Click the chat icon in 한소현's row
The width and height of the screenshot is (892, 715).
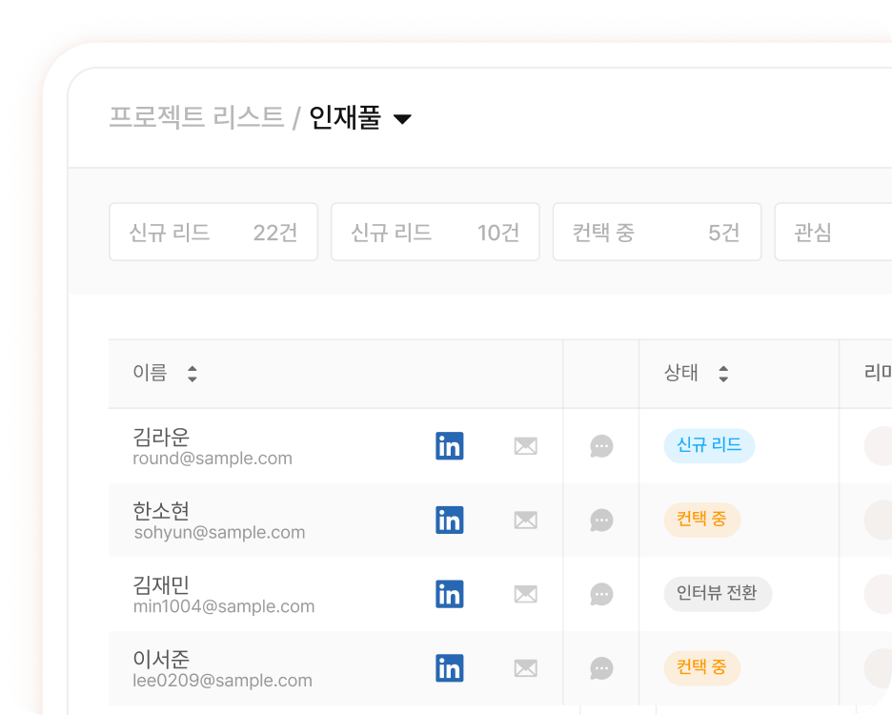coord(601,521)
